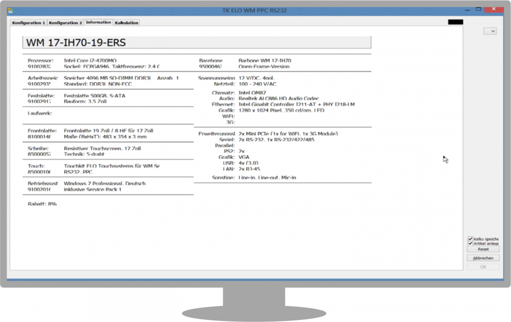Toggle the Artikel anlegen checkbox
This screenshot has height=322, width=511.
point(470,244)
